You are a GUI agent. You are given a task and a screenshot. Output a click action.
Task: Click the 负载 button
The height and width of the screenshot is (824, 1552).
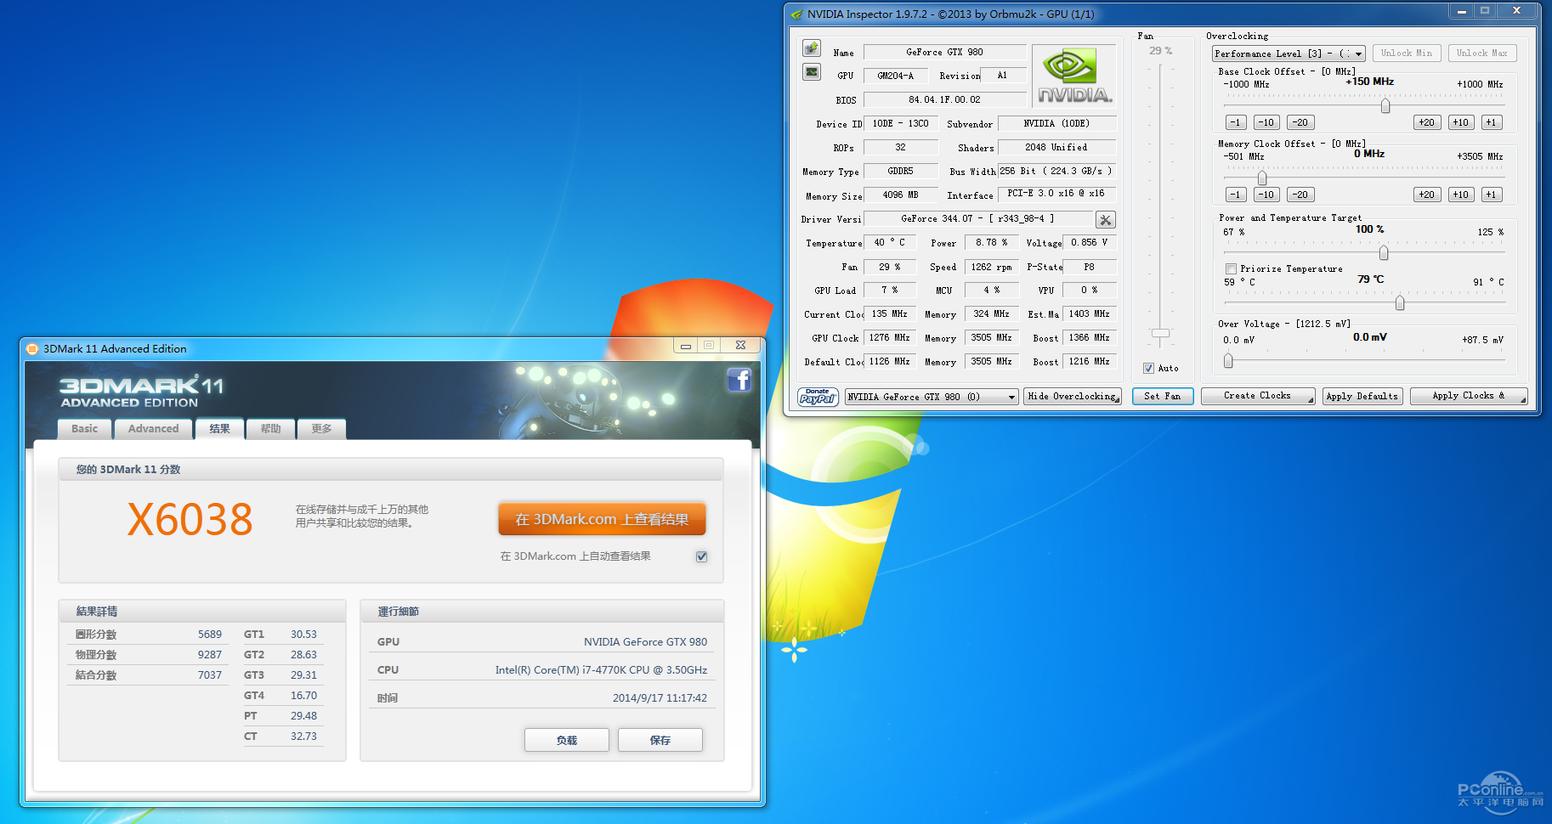click(x=567, y=740)
